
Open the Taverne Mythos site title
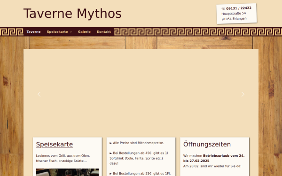point(72,14)
